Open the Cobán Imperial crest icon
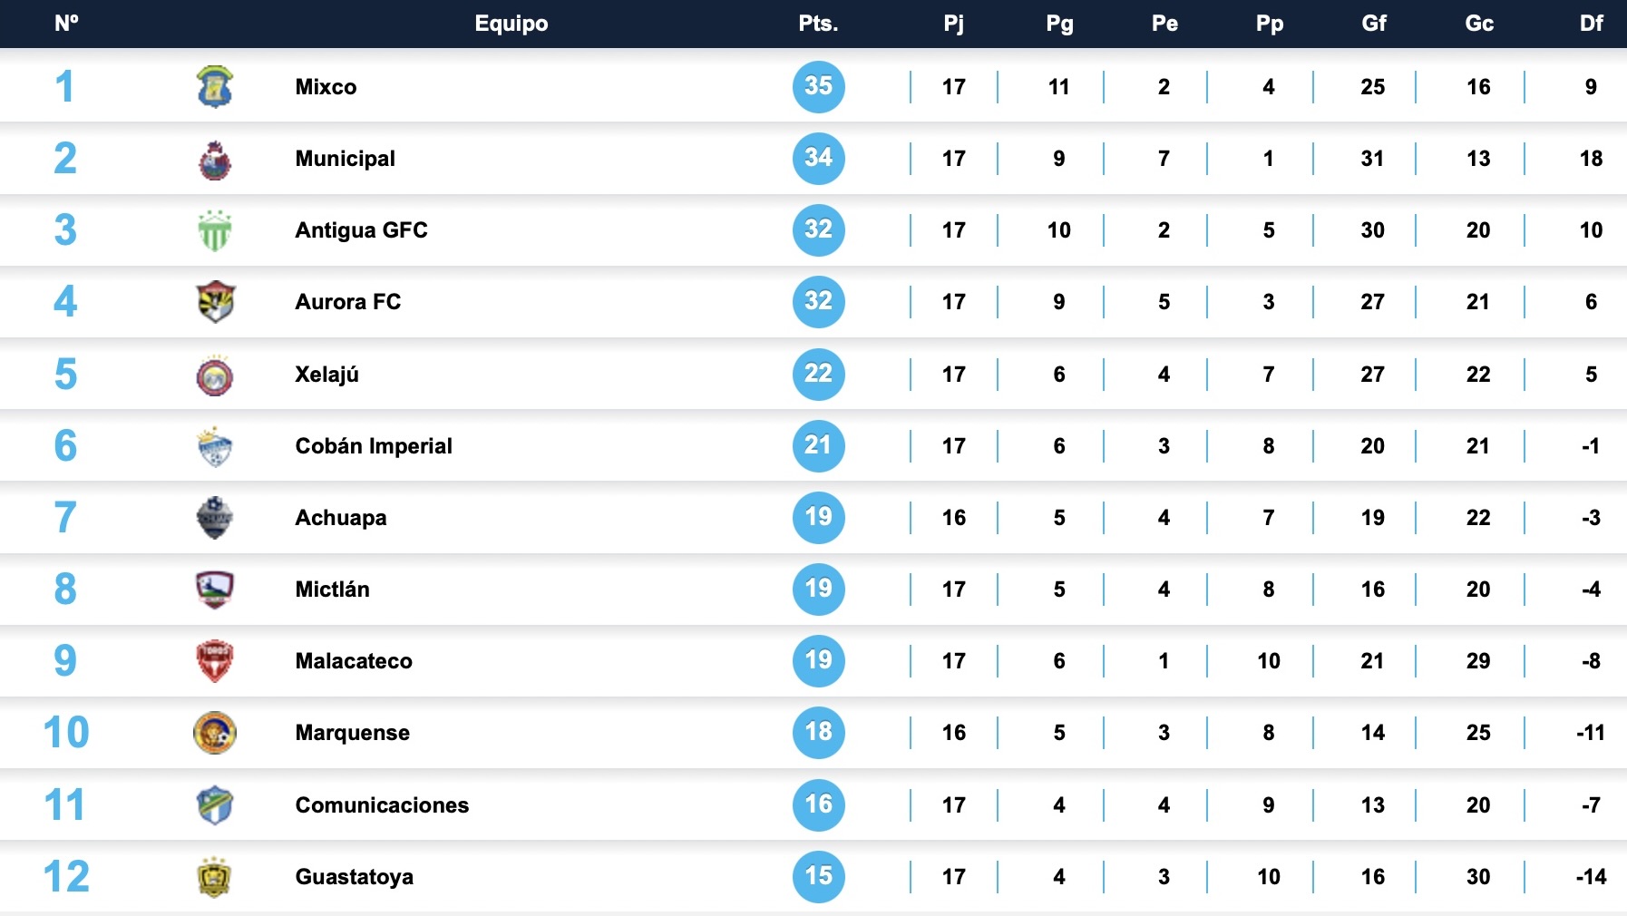Screen dimensions: 1627x916 tap(215, 446)
